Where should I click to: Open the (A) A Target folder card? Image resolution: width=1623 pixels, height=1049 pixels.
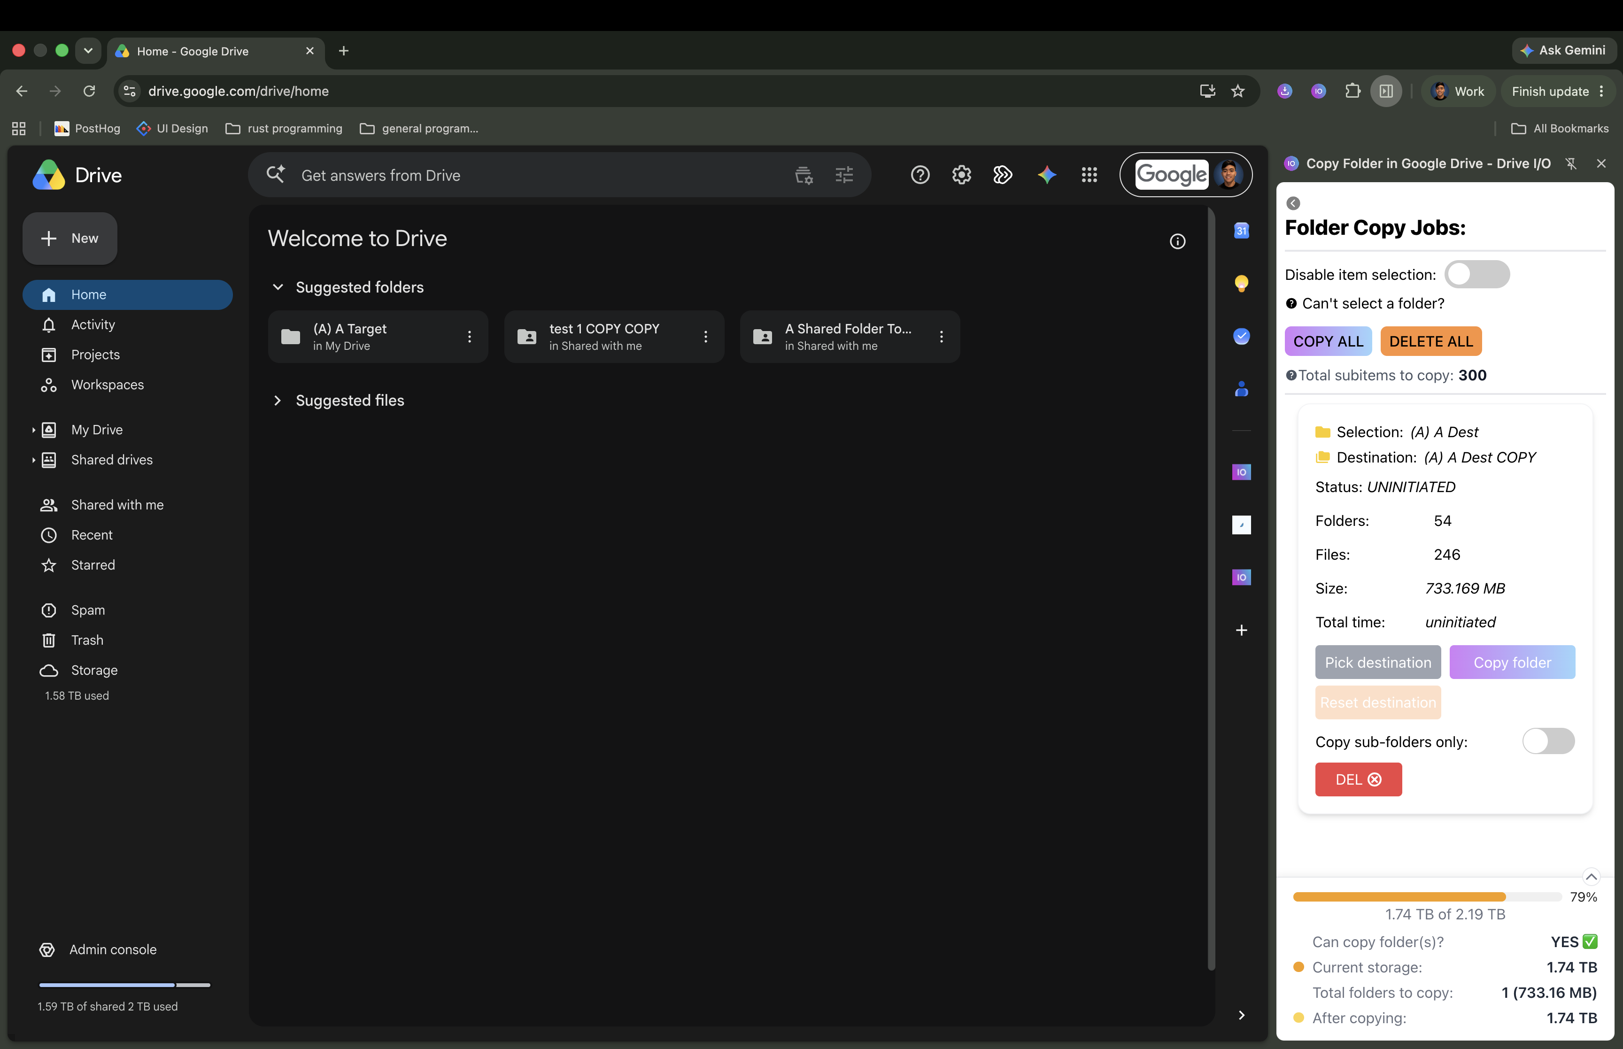pos(378,337)
